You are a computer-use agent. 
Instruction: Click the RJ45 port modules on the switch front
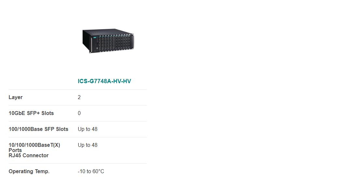point(106,43)
